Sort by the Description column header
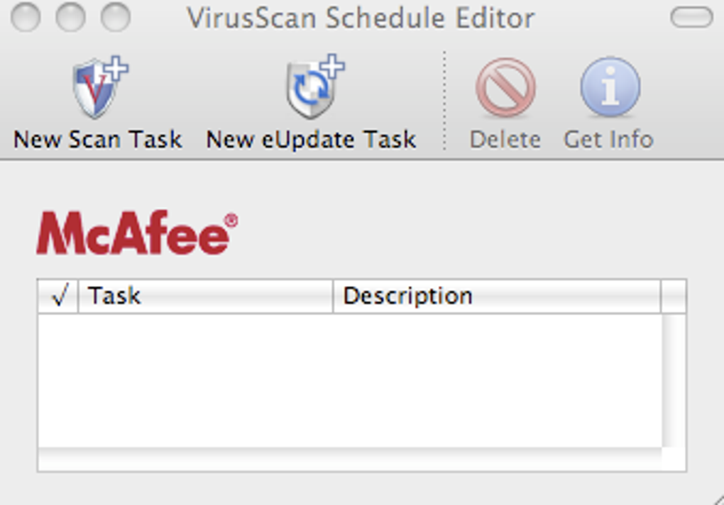Viewport: 724px width, 505px height. tap(497, 296)
